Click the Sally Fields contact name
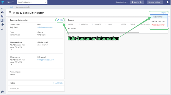The height and width of the screenshot is (95, 171). pos(14,27)
